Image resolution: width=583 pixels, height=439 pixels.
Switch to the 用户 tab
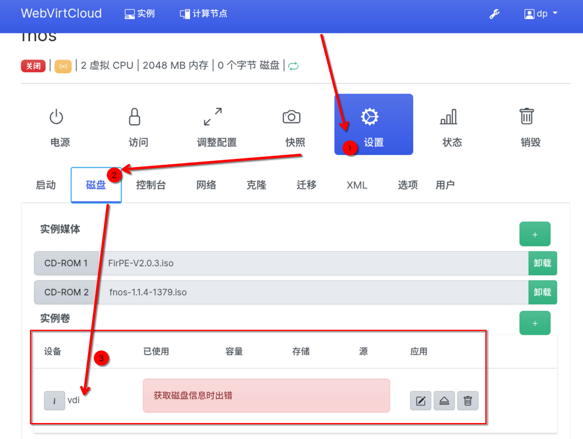(445, 185)
